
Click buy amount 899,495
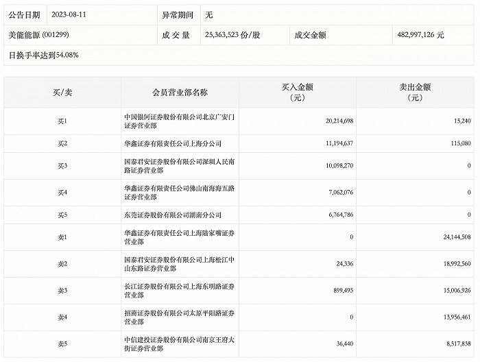point(343,291)
